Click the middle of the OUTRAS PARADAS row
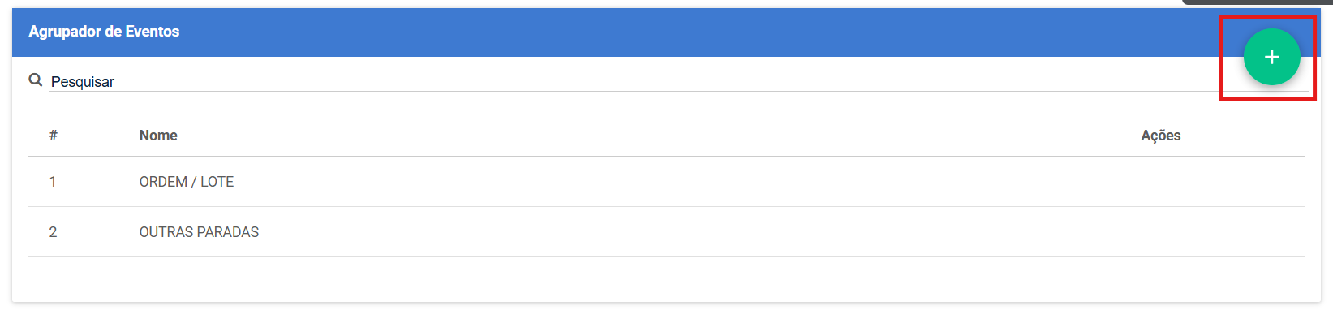The height and width of the screenshot is (319, 1333). [666, 232]
